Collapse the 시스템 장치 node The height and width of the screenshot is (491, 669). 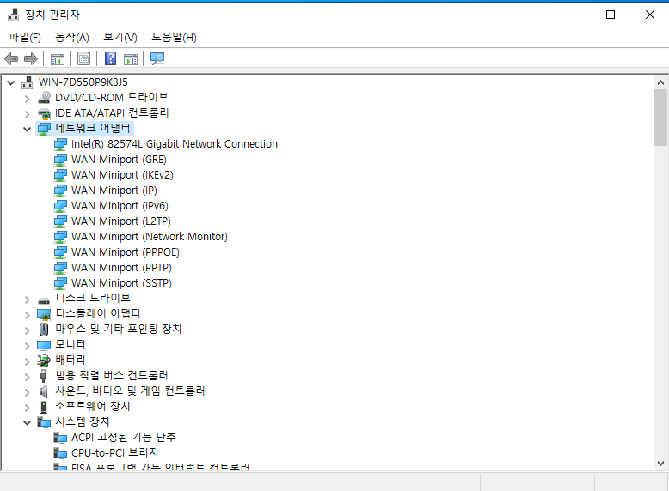click(x=28, y=423)
